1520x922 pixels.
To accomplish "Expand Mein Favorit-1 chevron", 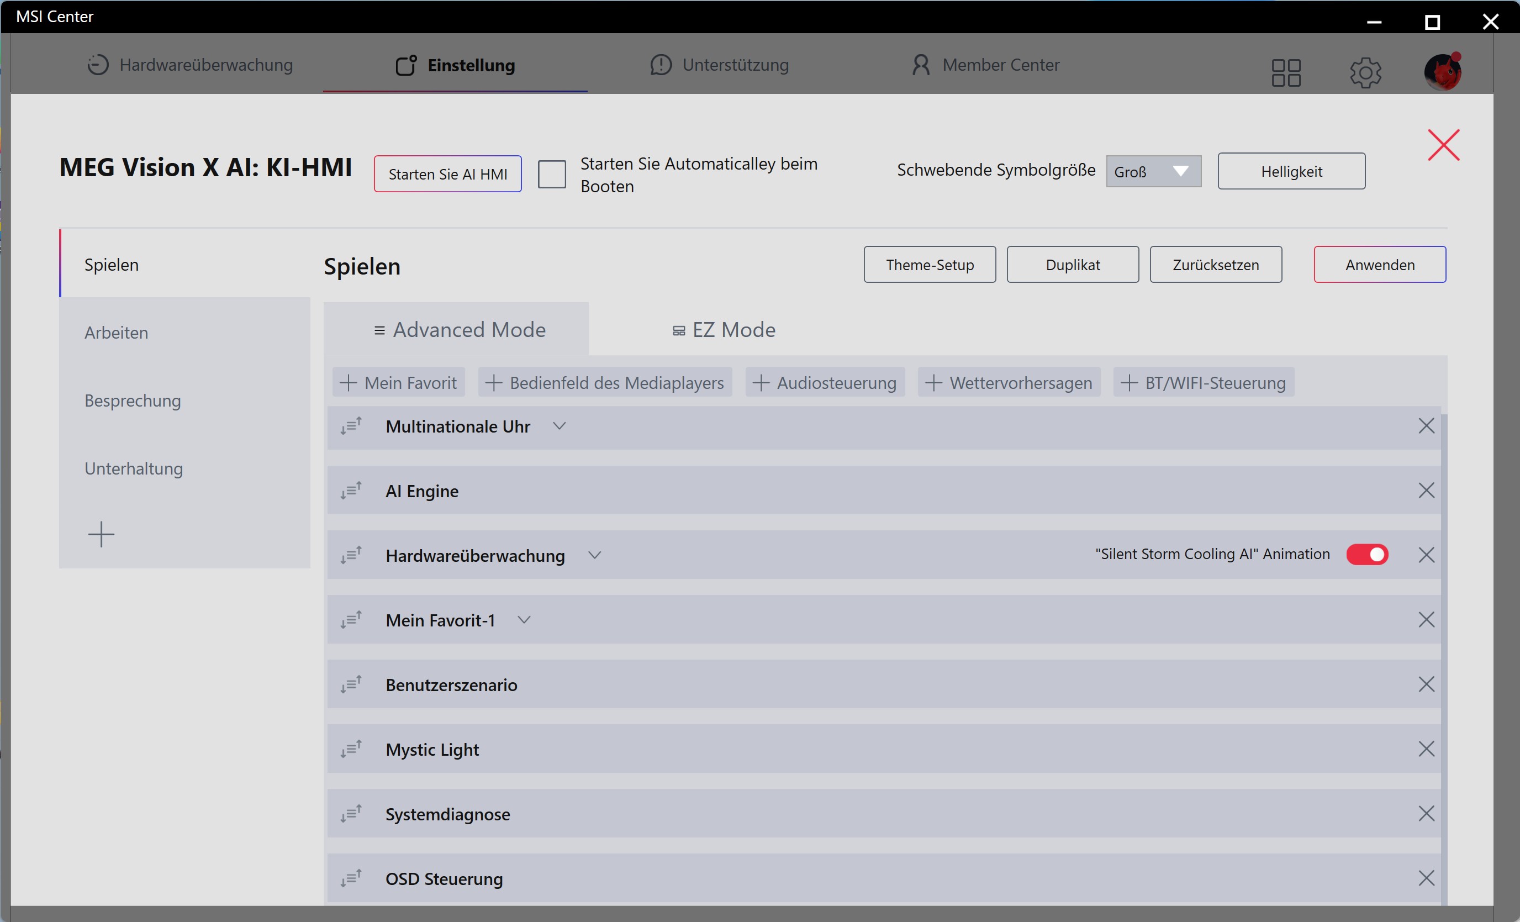I will (x=524, y=620).
